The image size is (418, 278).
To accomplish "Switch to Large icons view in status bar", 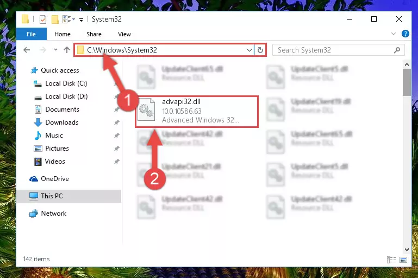I will tap(403, 260).
